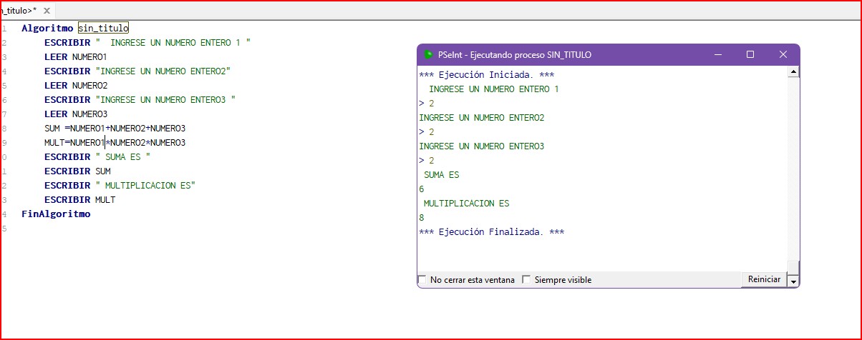Click the LEER NUMERO3 code line

click(75, 114)
